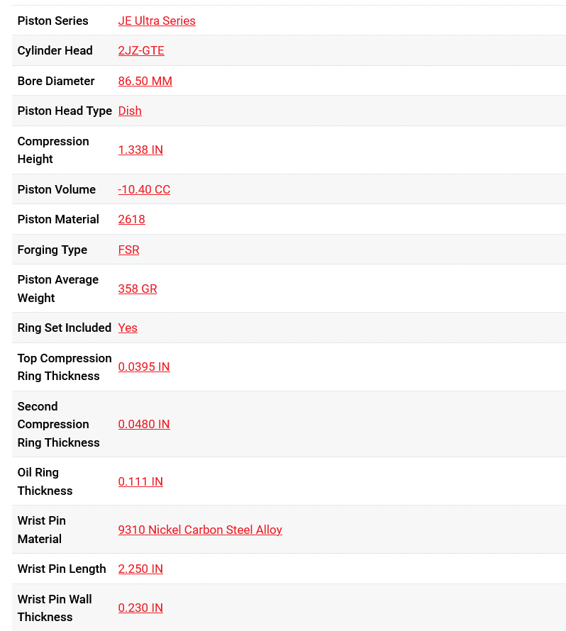Click the Bore Diameter row label

[x=56, y=81]
